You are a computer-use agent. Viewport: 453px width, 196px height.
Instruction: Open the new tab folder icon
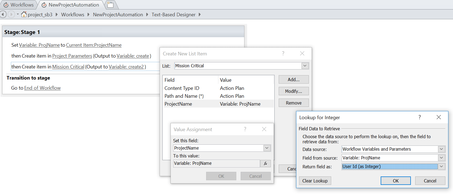pyautogui.click(x=110, y=5)
